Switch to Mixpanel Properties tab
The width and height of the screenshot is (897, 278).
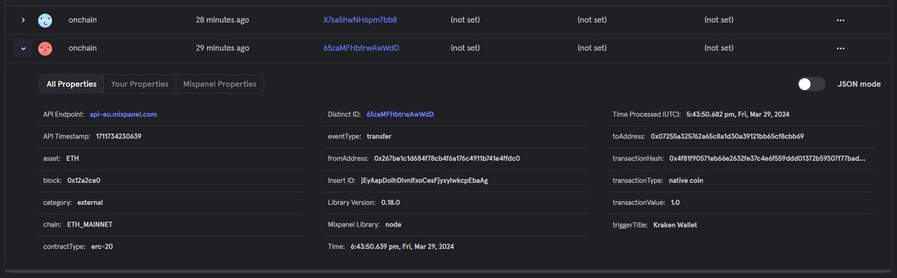[x=220, y=84]
